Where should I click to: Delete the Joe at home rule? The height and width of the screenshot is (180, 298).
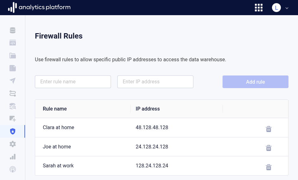coord(269,148)
